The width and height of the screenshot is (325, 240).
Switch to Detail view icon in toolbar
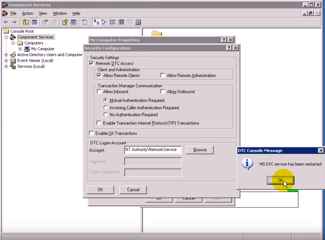point(121,22)
